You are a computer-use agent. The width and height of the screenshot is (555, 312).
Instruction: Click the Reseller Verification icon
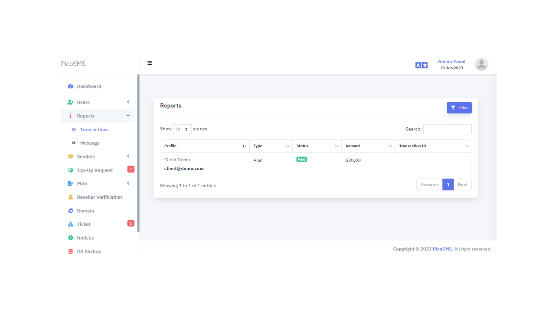[70, 197]
